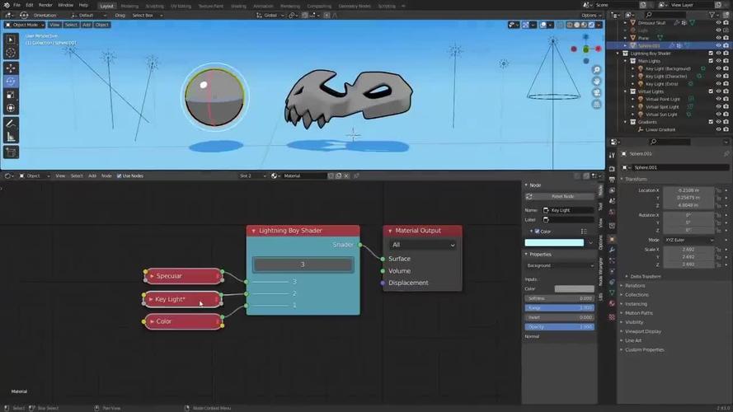Select the Add Cube tool
The image size is (733, 412).
(x=11, y=152)
